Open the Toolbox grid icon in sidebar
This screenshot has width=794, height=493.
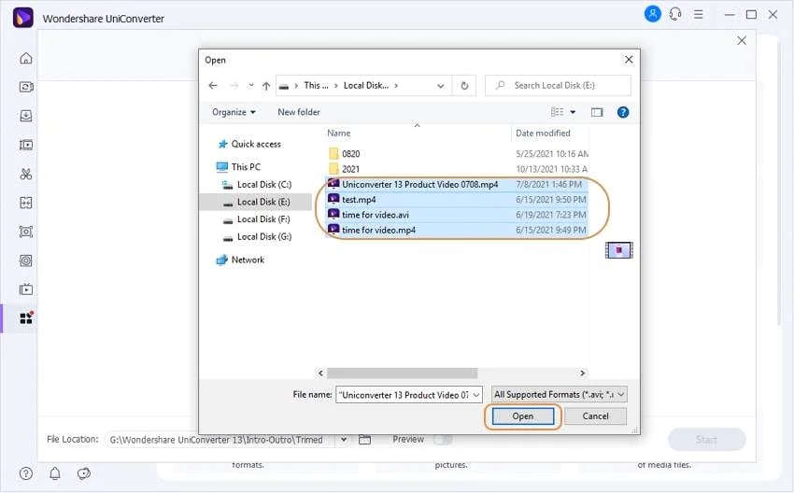point(26,318)
